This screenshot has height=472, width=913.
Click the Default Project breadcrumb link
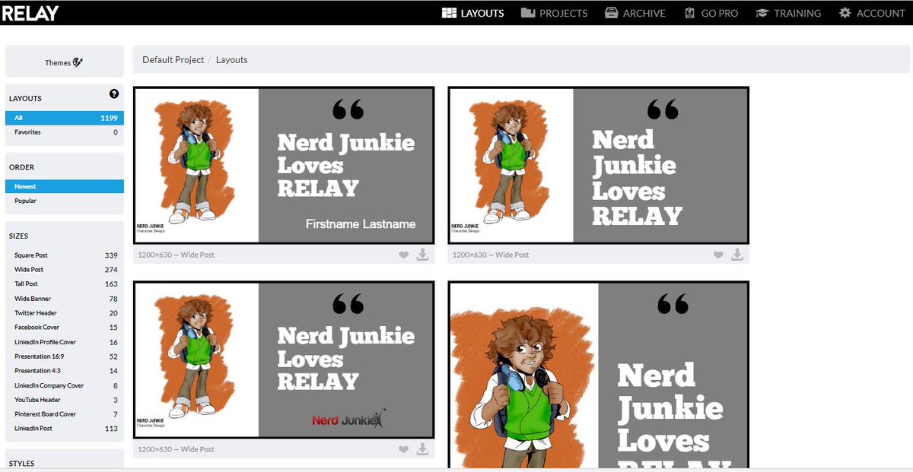point(173,60)
